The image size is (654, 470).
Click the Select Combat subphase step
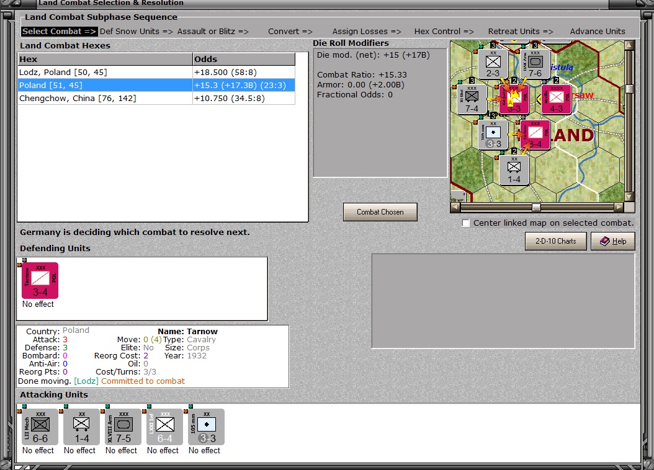59,31
